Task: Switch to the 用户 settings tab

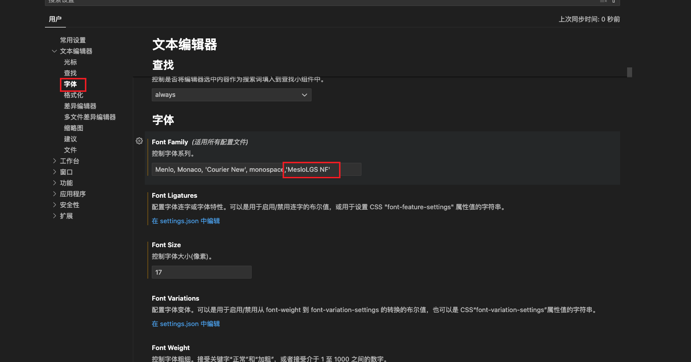Action: [55, 19]
